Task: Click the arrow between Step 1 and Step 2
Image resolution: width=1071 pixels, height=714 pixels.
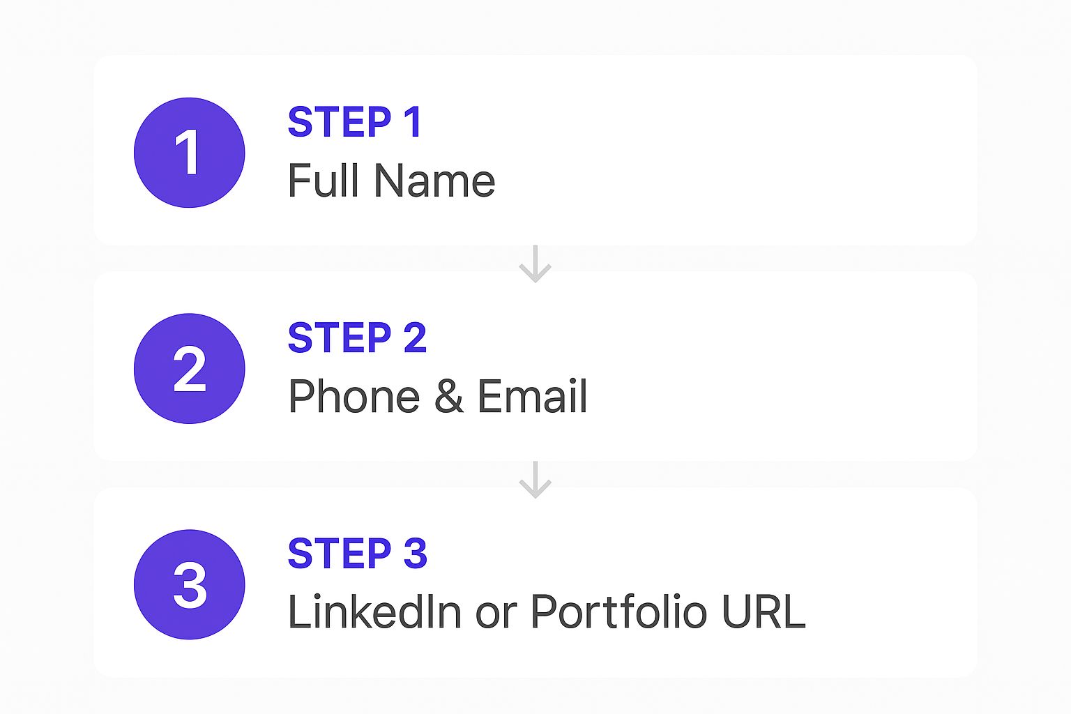Action: click(535, 264)
